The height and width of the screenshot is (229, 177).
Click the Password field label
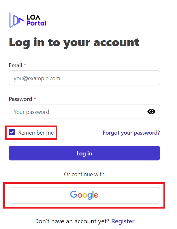[x=20, y=99]
